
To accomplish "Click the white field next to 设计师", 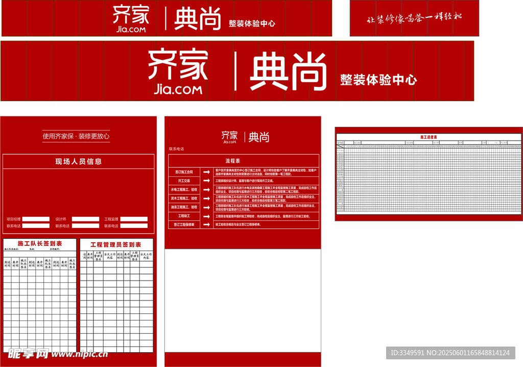I will click(85, 219).
